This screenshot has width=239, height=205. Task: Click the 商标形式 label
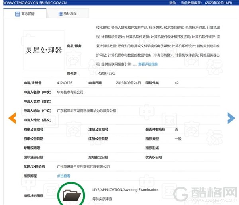(152, 148)
